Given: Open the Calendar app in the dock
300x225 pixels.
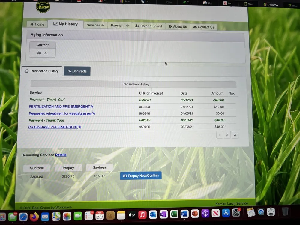Looking at the screenshot, I should click(100, 215).
